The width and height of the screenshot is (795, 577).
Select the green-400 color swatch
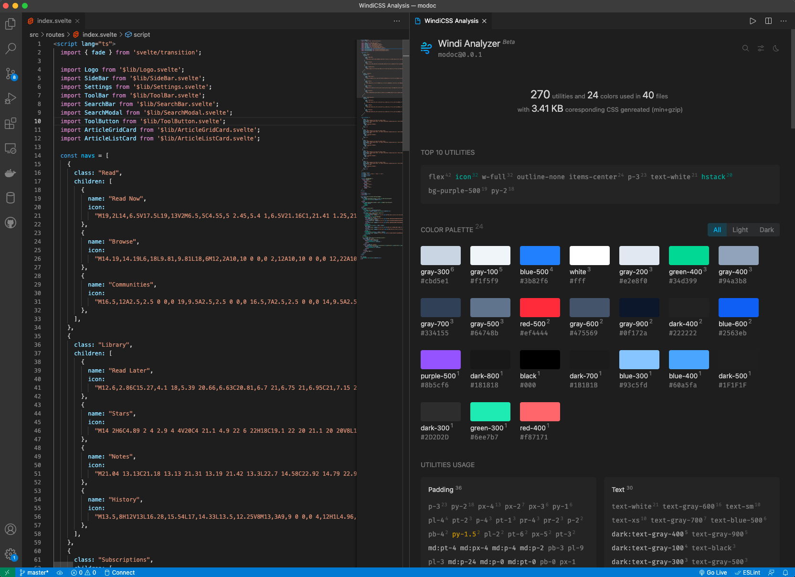[x=689, y=256]
